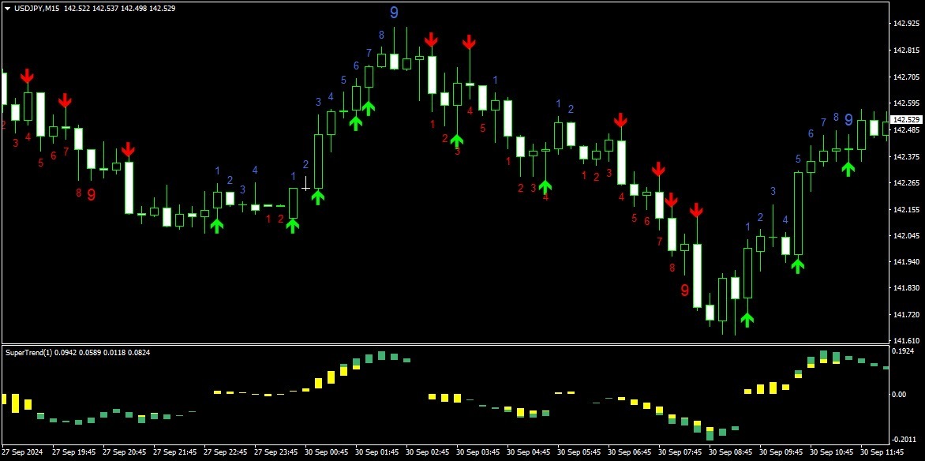The height and width of the screenshot is (461, 925).
Task: Select the large red 9 near the 141.830 low
Action: (684, 290)
